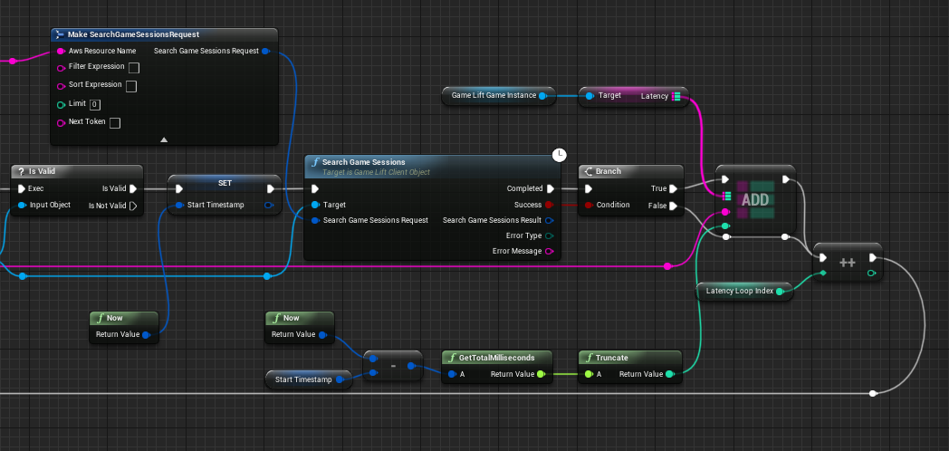Click the GetTotalMilliseconds function icon
The image size is (949, 451).
[451, 358]
